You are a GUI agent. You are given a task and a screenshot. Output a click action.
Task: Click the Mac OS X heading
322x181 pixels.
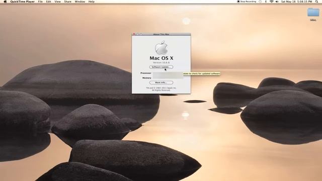[161, 58]
